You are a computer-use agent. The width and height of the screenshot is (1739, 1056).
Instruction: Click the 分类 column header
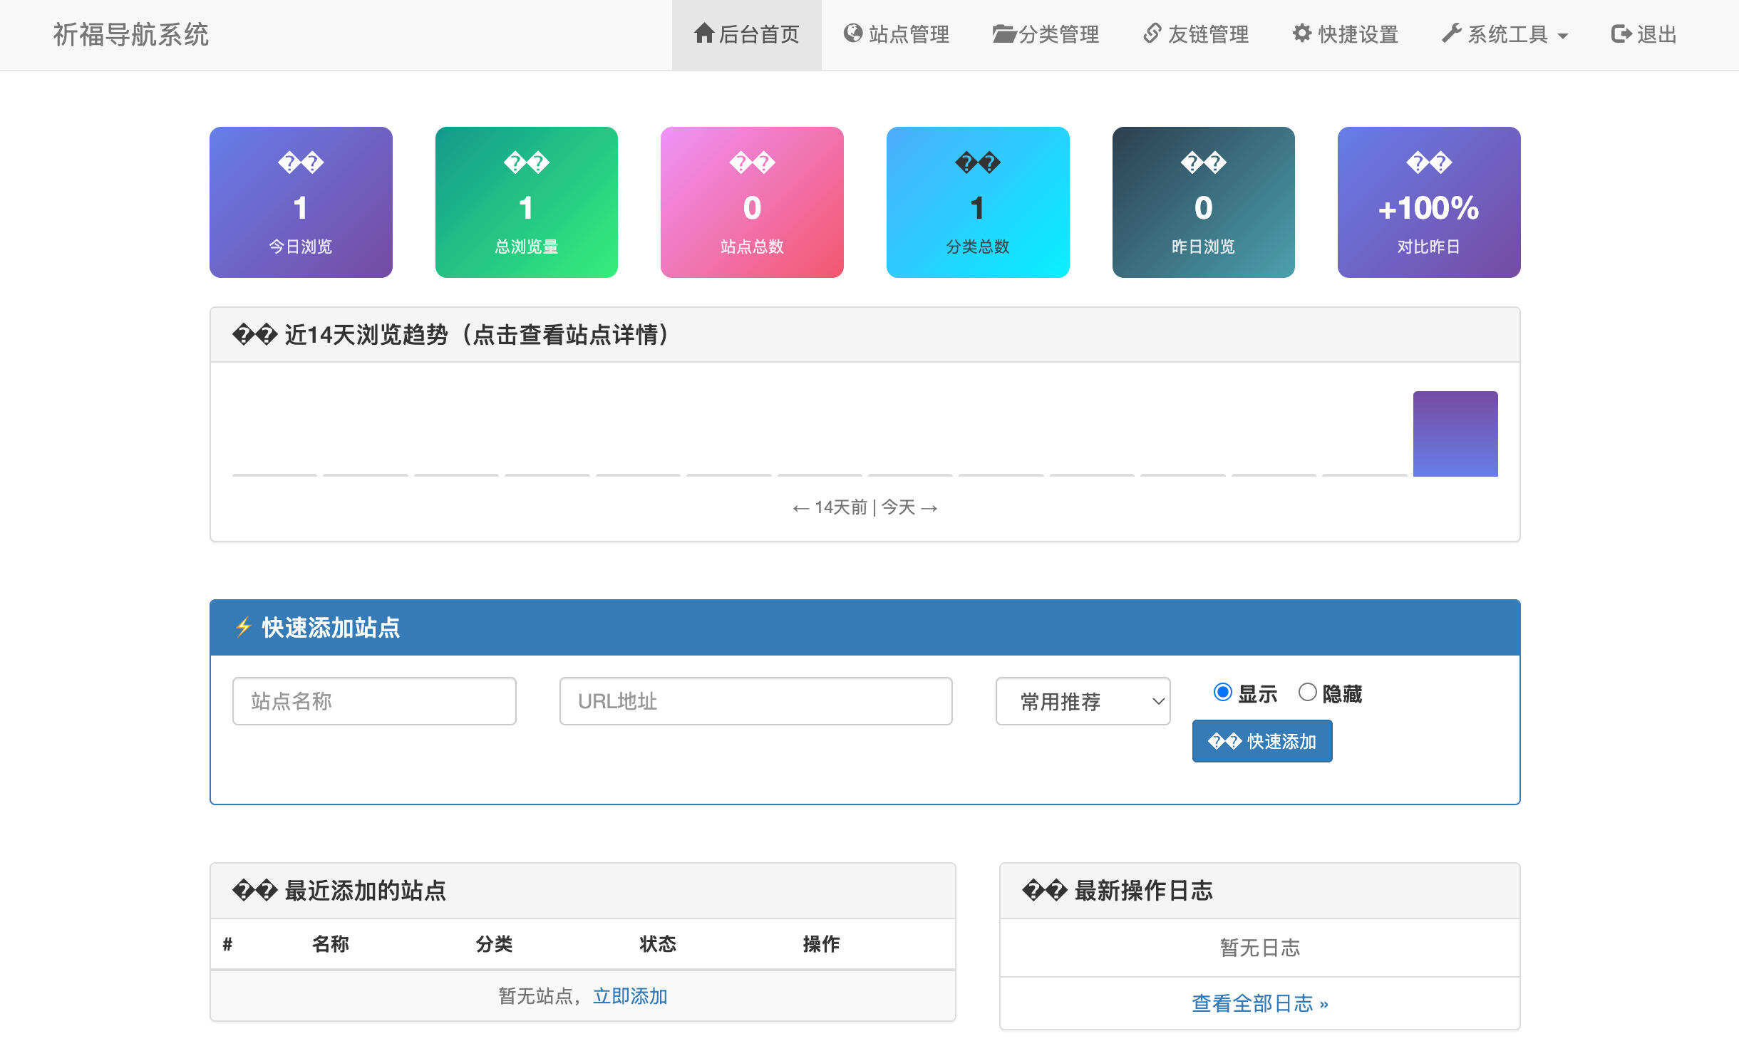(x=494, y=943)
